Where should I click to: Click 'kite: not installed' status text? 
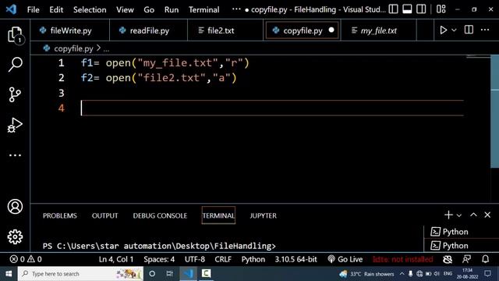coord(402,259)
